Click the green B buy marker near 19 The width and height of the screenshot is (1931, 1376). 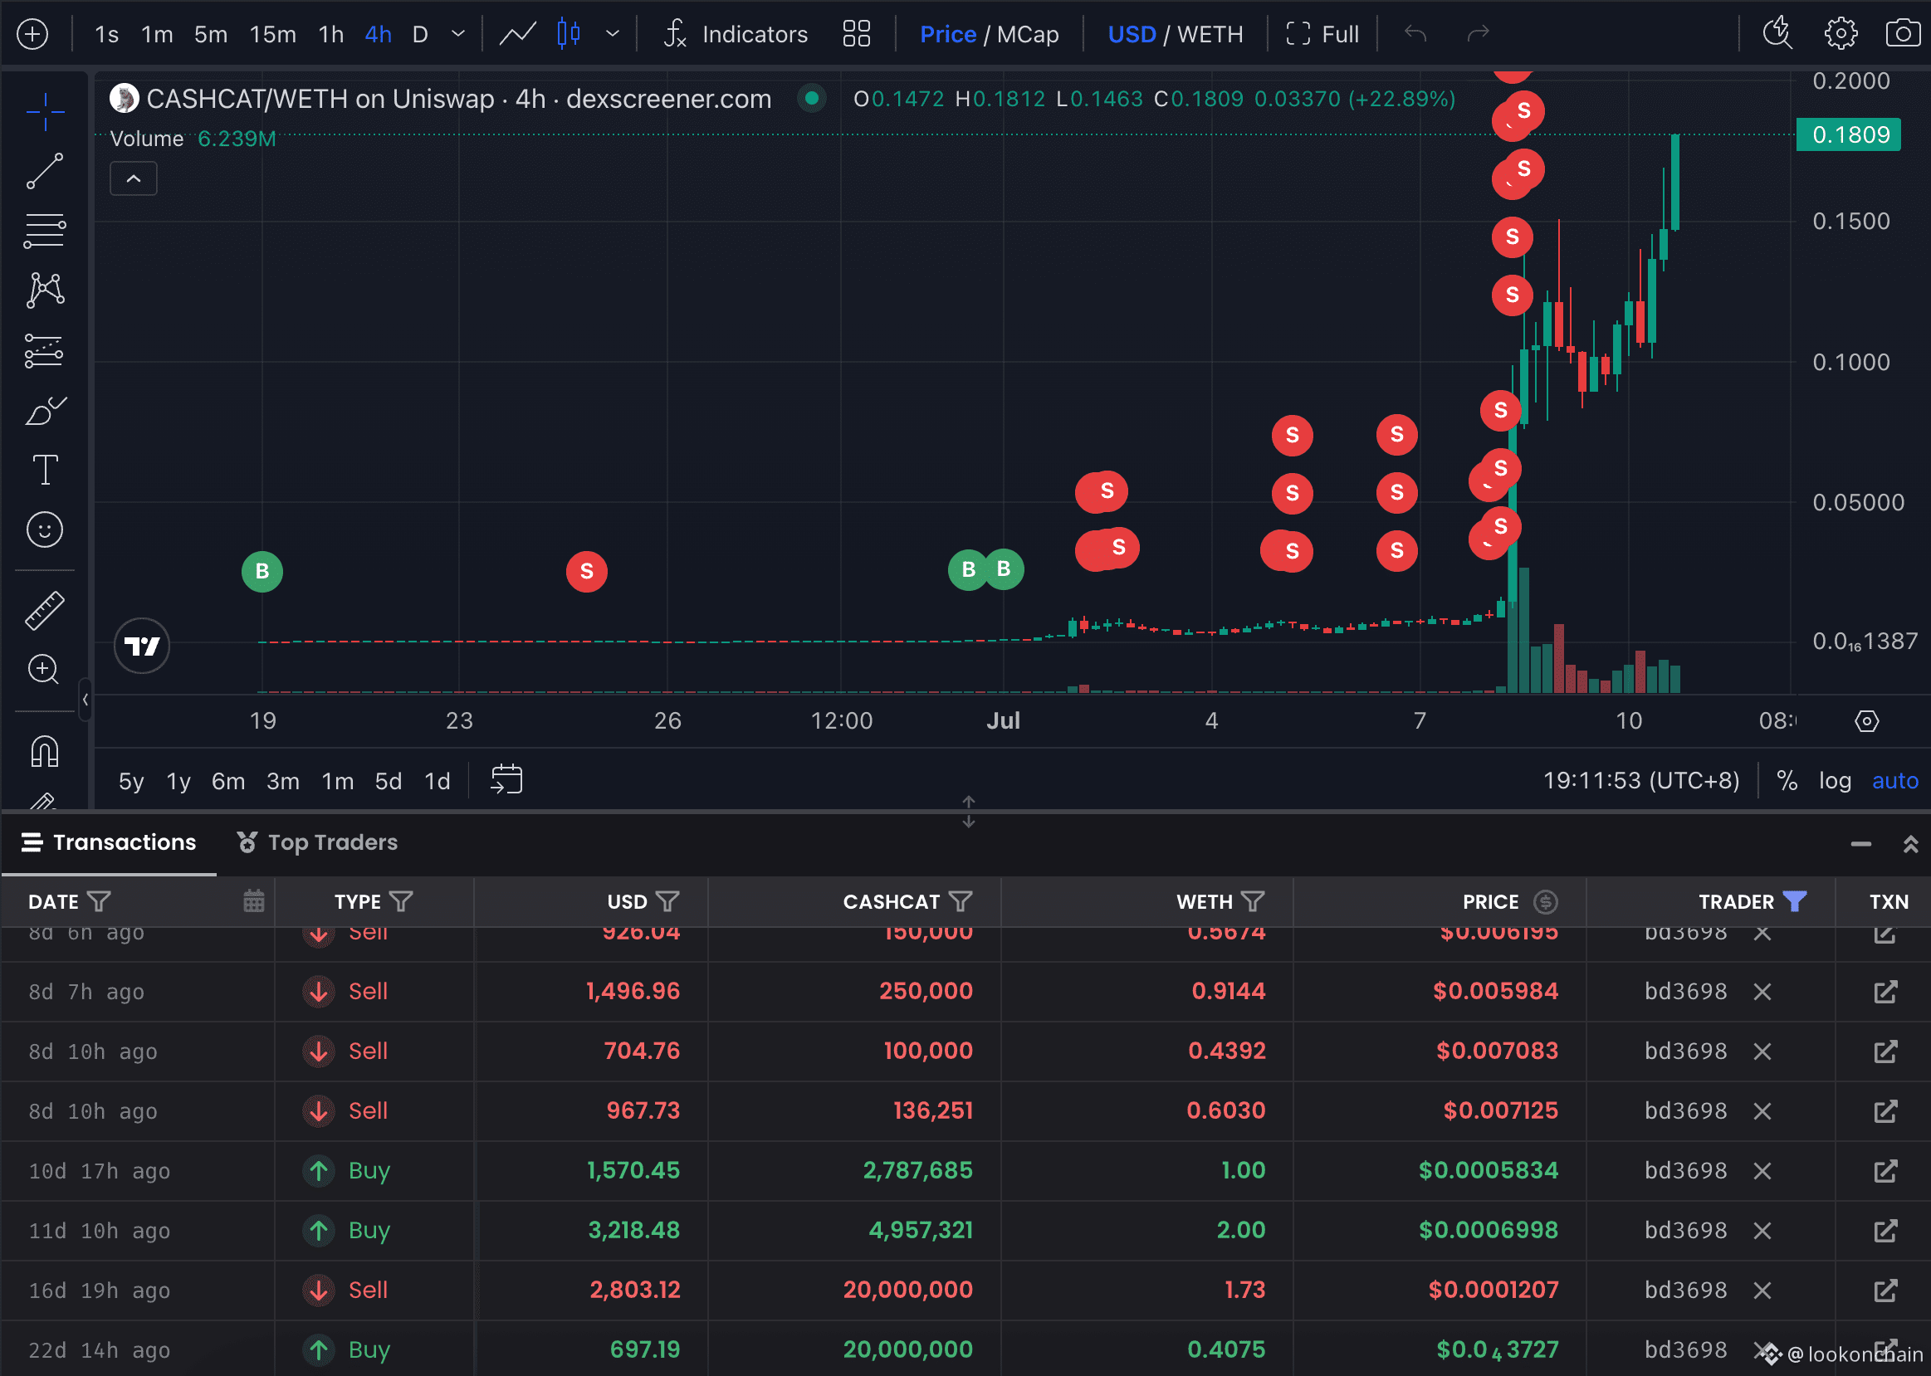click(262, 571)
